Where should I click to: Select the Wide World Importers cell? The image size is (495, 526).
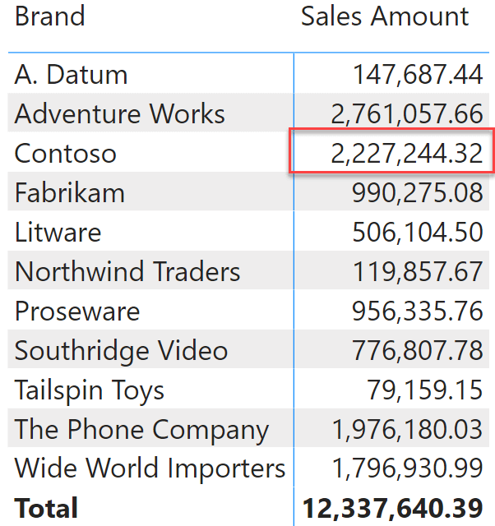pyautogui.click(x=150, y=468)
